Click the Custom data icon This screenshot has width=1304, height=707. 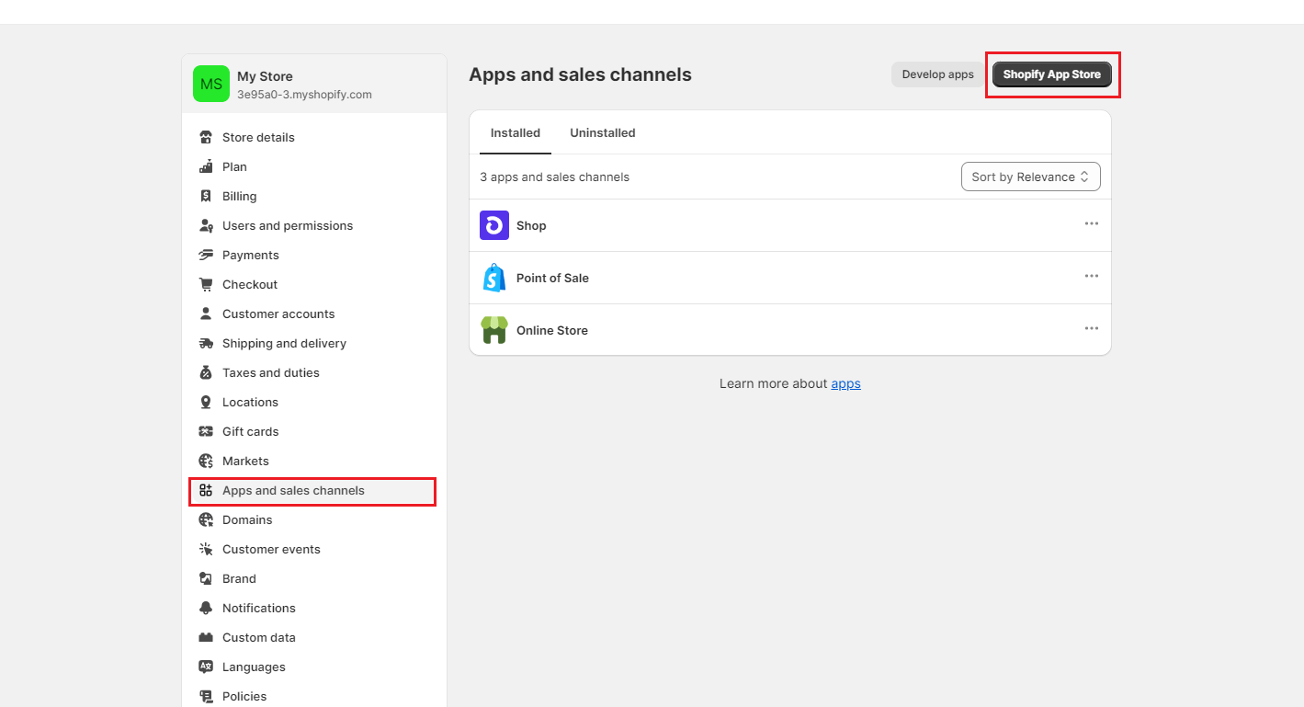(x=206, y=637)
